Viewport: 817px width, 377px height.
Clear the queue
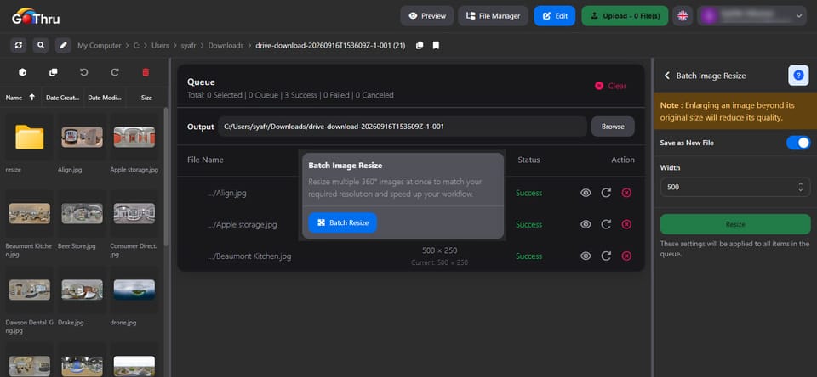point(611,86)
